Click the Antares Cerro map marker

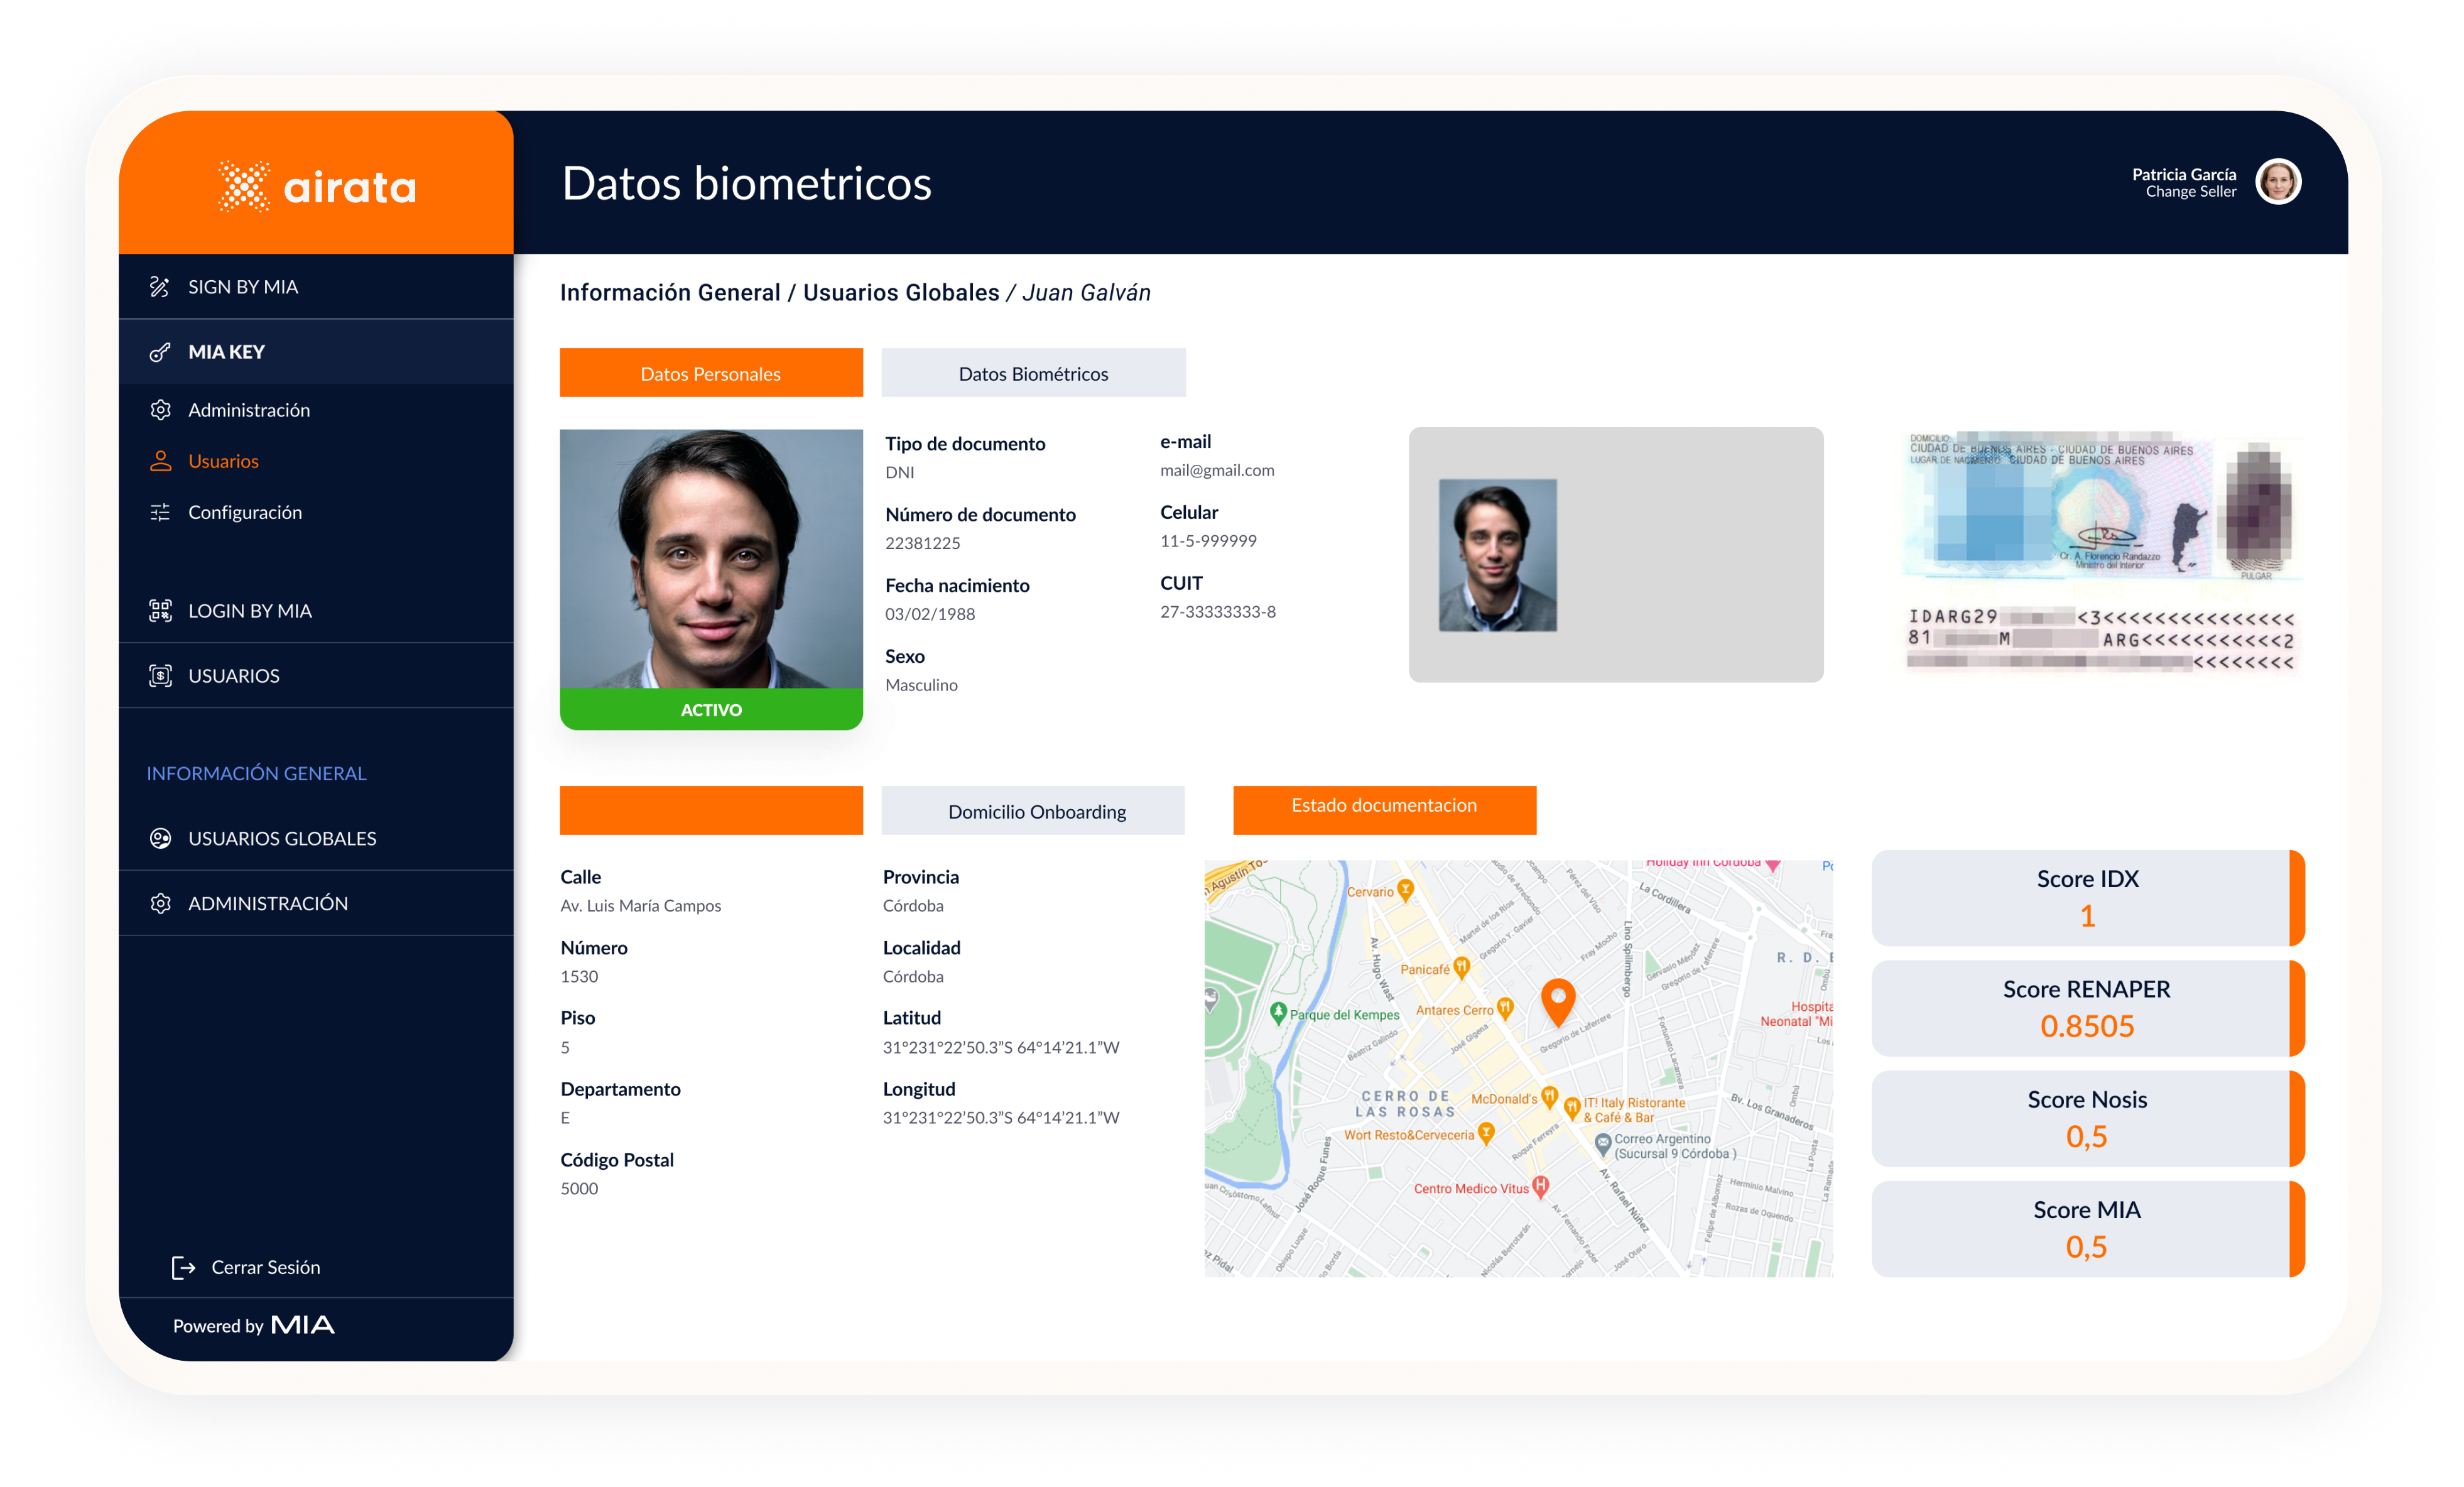1505,1009
